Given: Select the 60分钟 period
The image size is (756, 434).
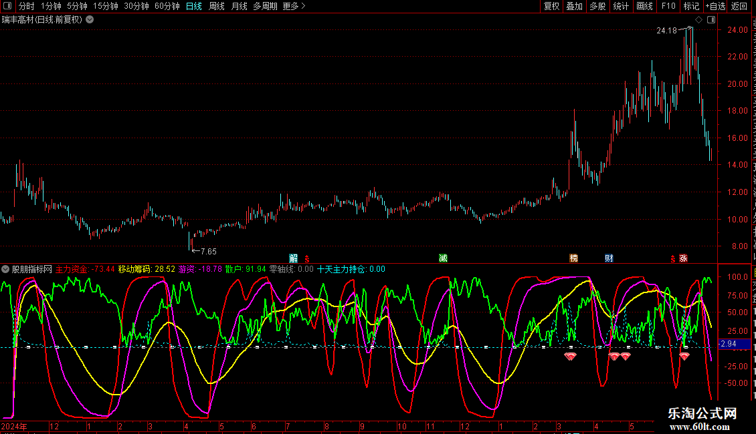Looking at the screenshot, I should [167, 6].
